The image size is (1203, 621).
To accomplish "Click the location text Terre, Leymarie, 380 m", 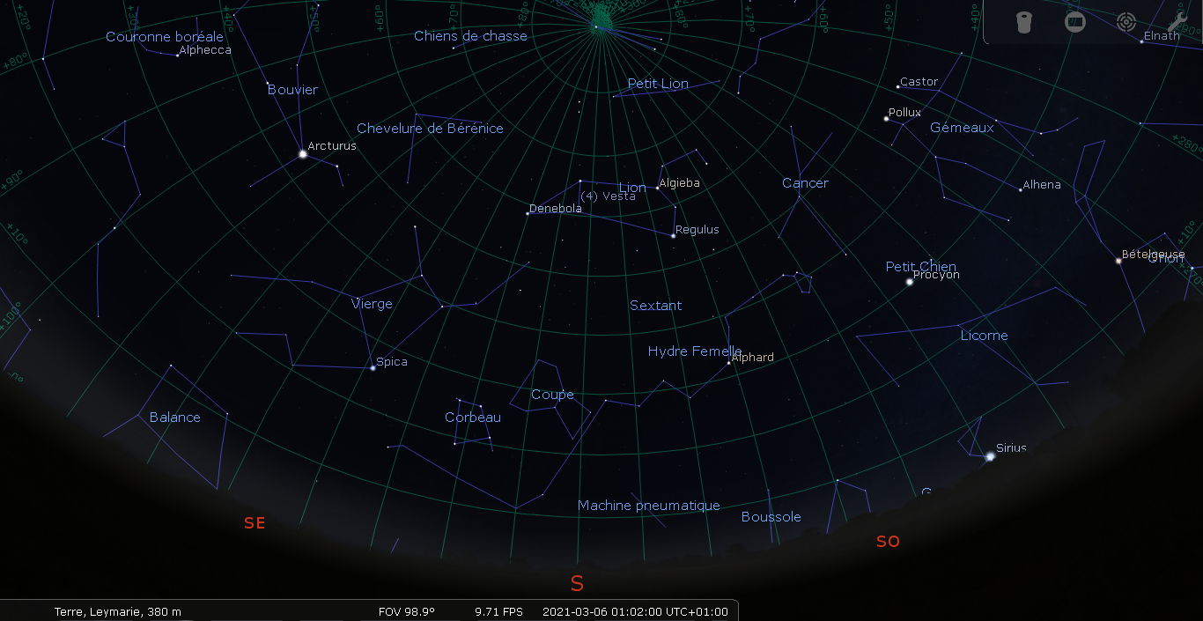I will click(x=118, y=611).
